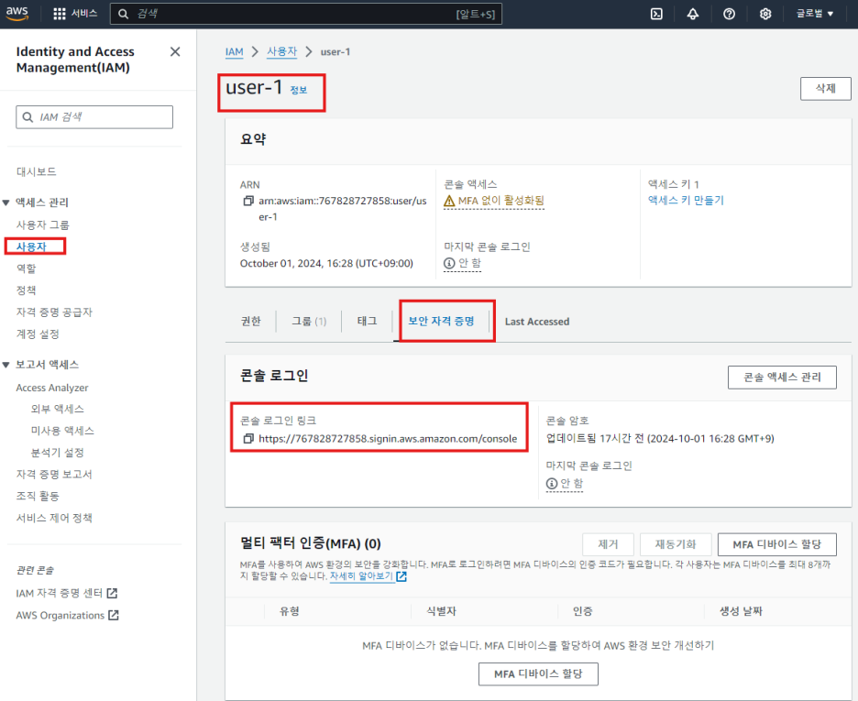Switch to the 태그 tab
This screenshot has height=701, width=858.
pyautogui.click(x=368, y=321)
